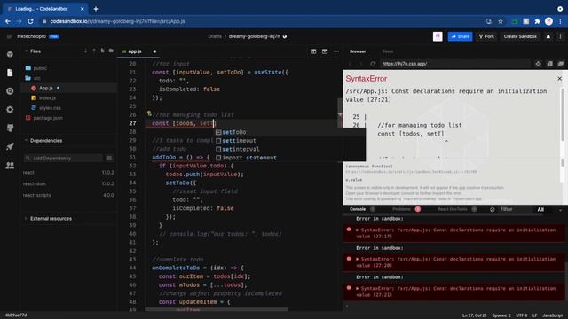Open the Sandbox info sidebar icon
Screen dimensions: 568x319
click(x=10, y=54)
